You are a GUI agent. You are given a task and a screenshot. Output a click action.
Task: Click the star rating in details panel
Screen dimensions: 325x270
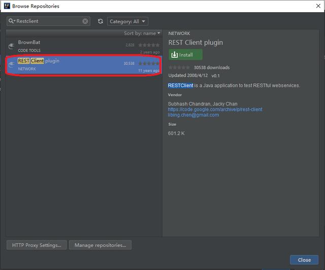coord(179,68)
